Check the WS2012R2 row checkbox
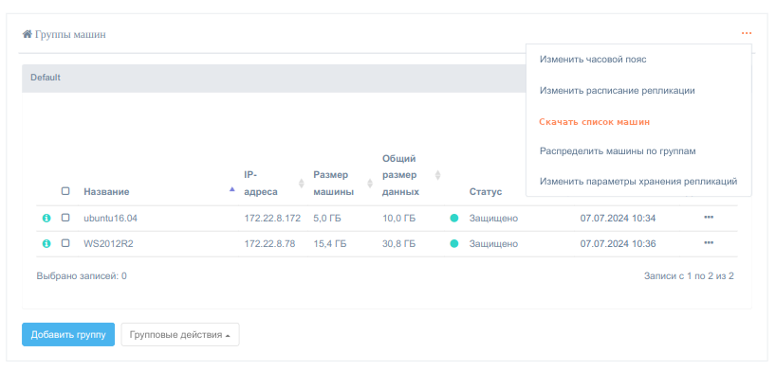Viewport: 776px width, 370px height. tap(65, 243)
